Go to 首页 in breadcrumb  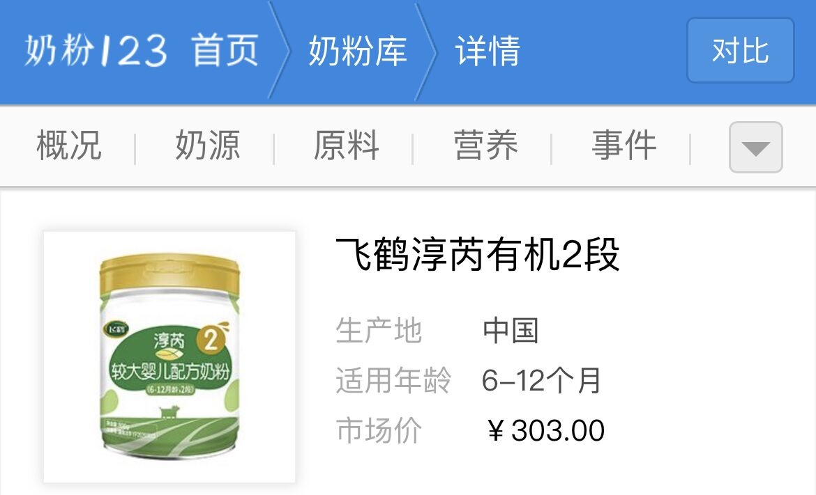click(x=225, y=50)
